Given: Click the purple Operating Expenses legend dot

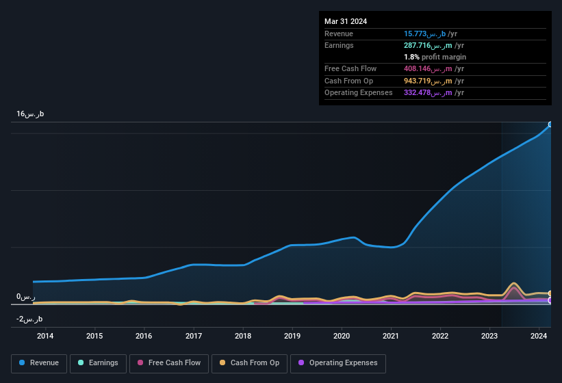Looking at the screenshot, I should coord(302,363).
